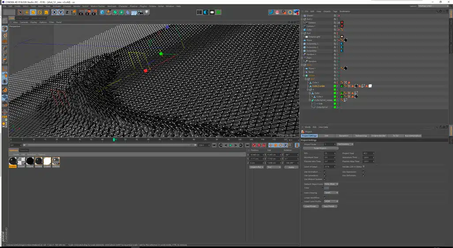
Task: Toggle the X-axis lock button
Action: pos(55,12)
